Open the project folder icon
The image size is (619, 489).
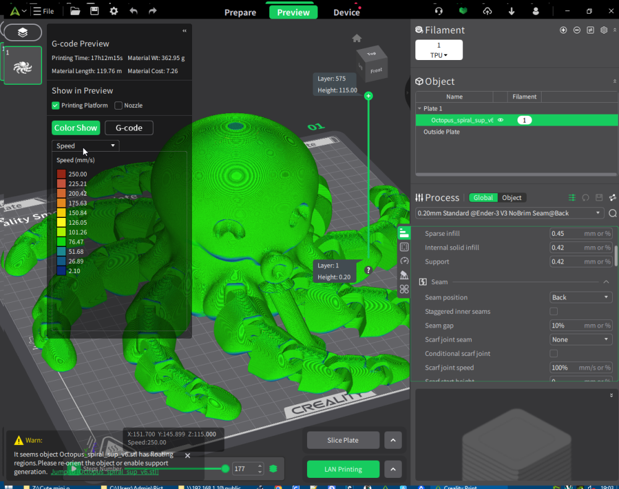click(75, 11)
